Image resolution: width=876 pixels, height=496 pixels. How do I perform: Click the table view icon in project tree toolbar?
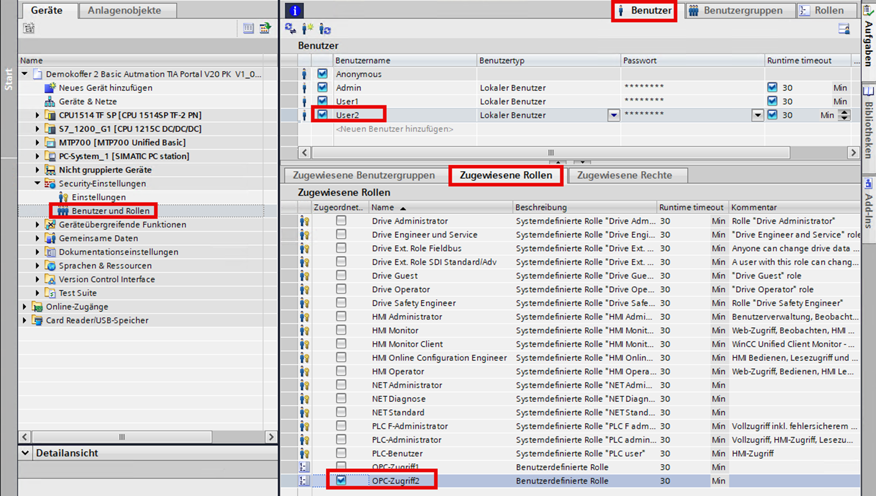[x=248, y=29]
